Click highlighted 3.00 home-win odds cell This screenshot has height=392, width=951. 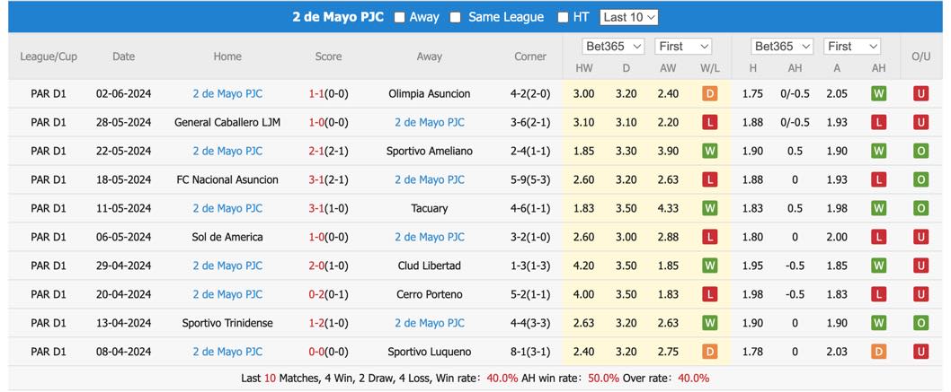pos(583,94)
